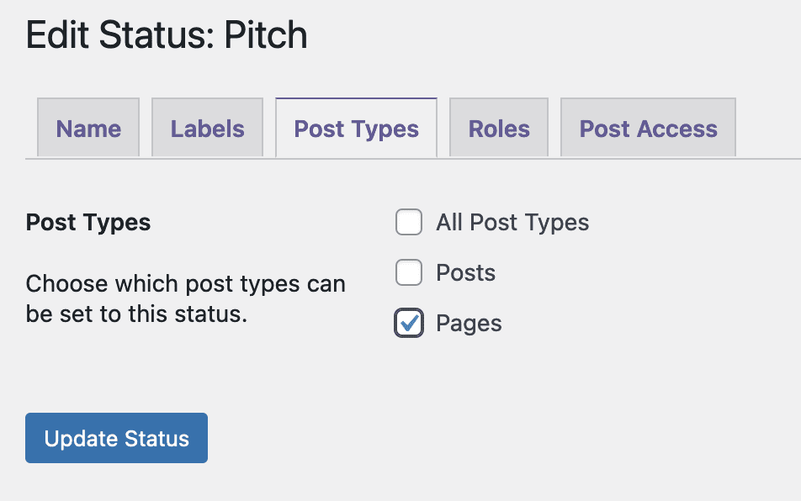Click the Posts checkbox label
This screenshot has height=501, width=801.
464,272
